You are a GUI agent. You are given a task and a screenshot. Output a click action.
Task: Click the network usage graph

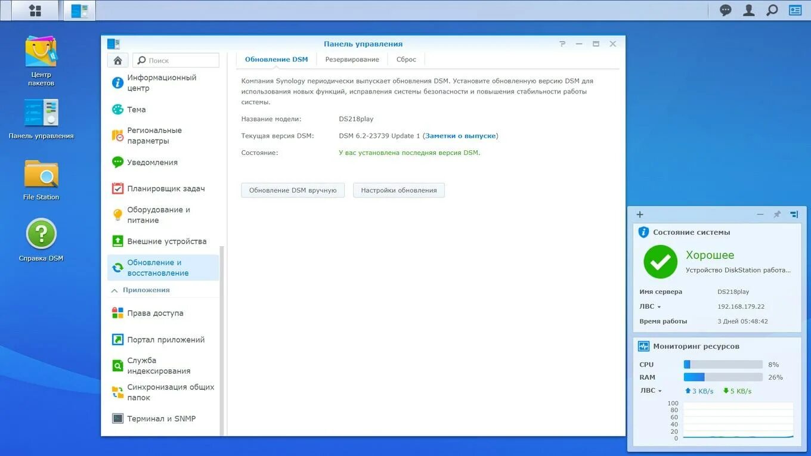pos(738,421)
